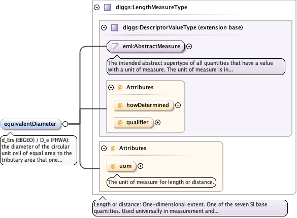Click the @ icon in uom attribute
Screen dimensions: 297x218
[113, 166]
